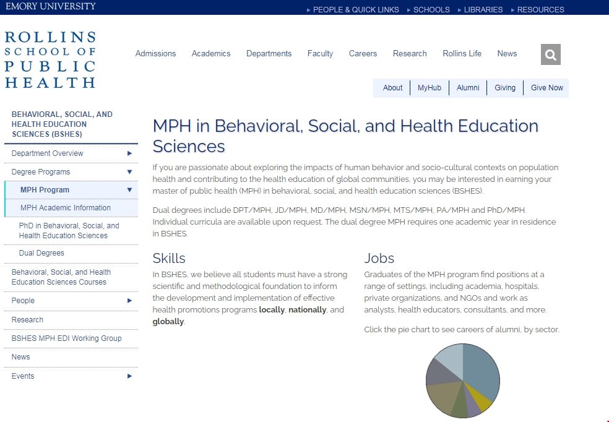The width and height of the screenshot is (609, 422).
Task: Click the Rollins School of Public Health logo
Action: click(x=50, y=60)
